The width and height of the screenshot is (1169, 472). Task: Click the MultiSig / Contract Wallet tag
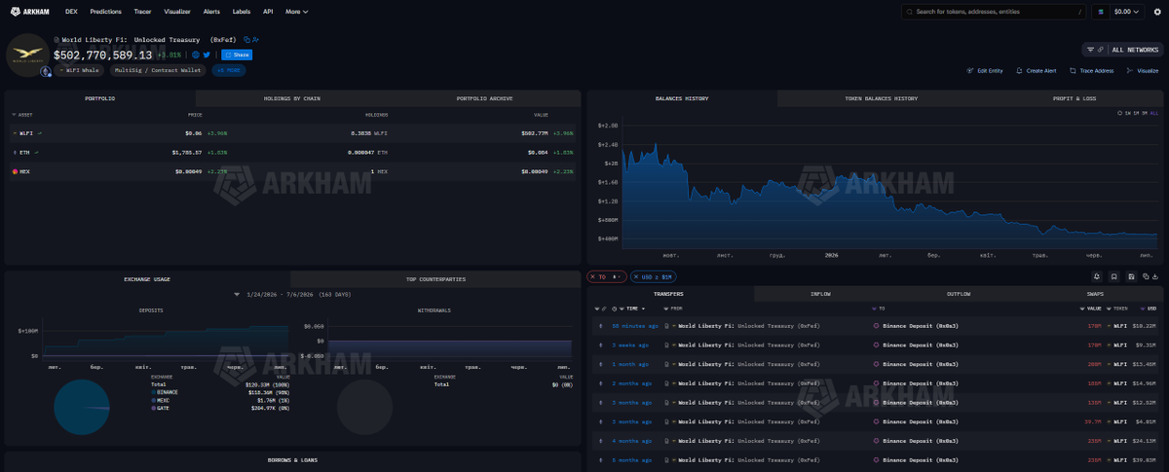click(158, 70)
